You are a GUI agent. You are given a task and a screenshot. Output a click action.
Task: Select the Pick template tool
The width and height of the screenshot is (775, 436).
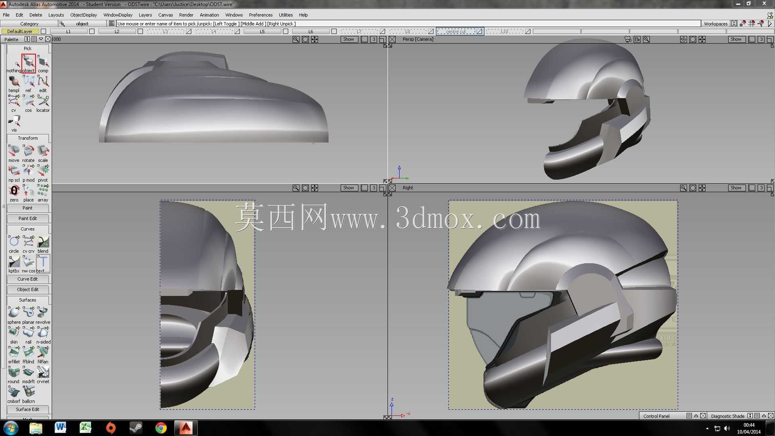tap(14, 84)
